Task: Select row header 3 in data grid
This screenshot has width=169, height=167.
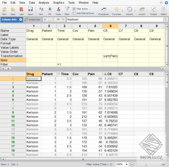Action: (13, 87)
